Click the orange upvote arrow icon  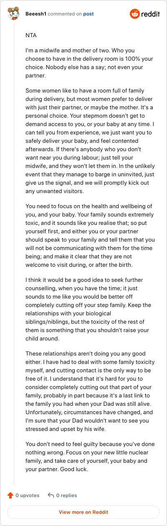(10, 495)
